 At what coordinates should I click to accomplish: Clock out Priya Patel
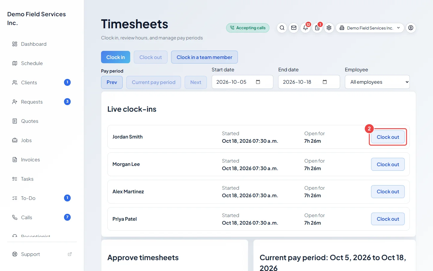[388, 219]
